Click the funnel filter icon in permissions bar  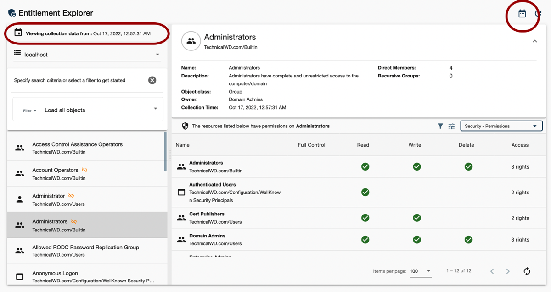[x=440, y=126]
